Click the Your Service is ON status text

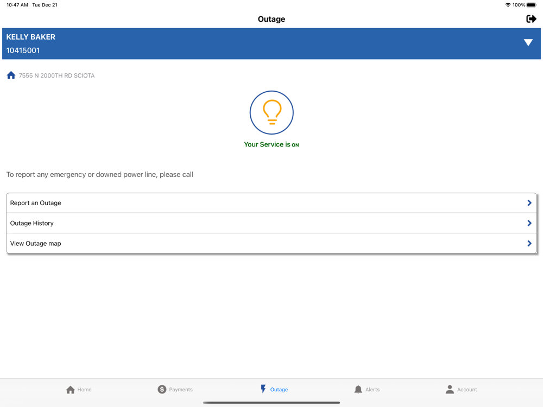coord(271,144)
